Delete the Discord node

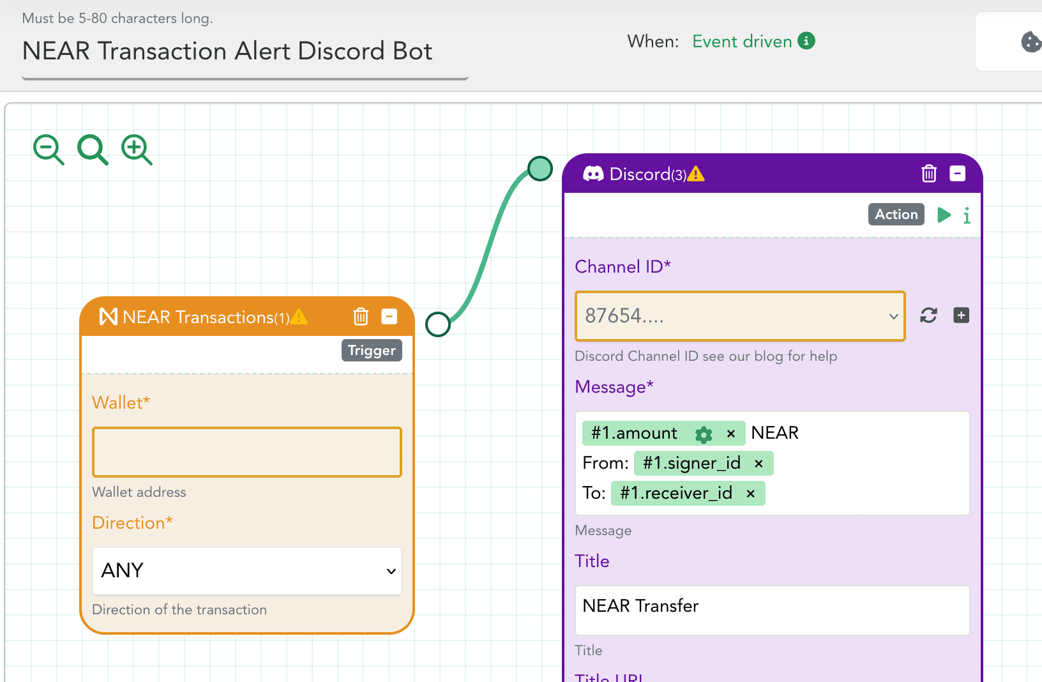tap(929, 173)
